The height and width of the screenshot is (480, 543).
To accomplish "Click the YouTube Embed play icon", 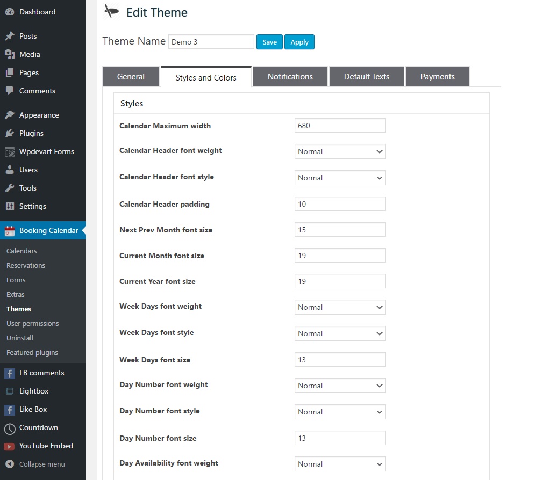I will [10, 446].
